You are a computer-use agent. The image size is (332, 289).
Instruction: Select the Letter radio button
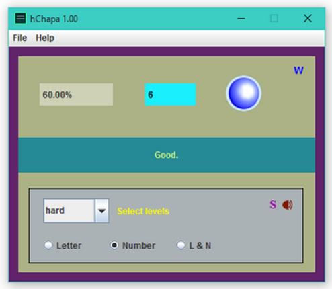48,245
